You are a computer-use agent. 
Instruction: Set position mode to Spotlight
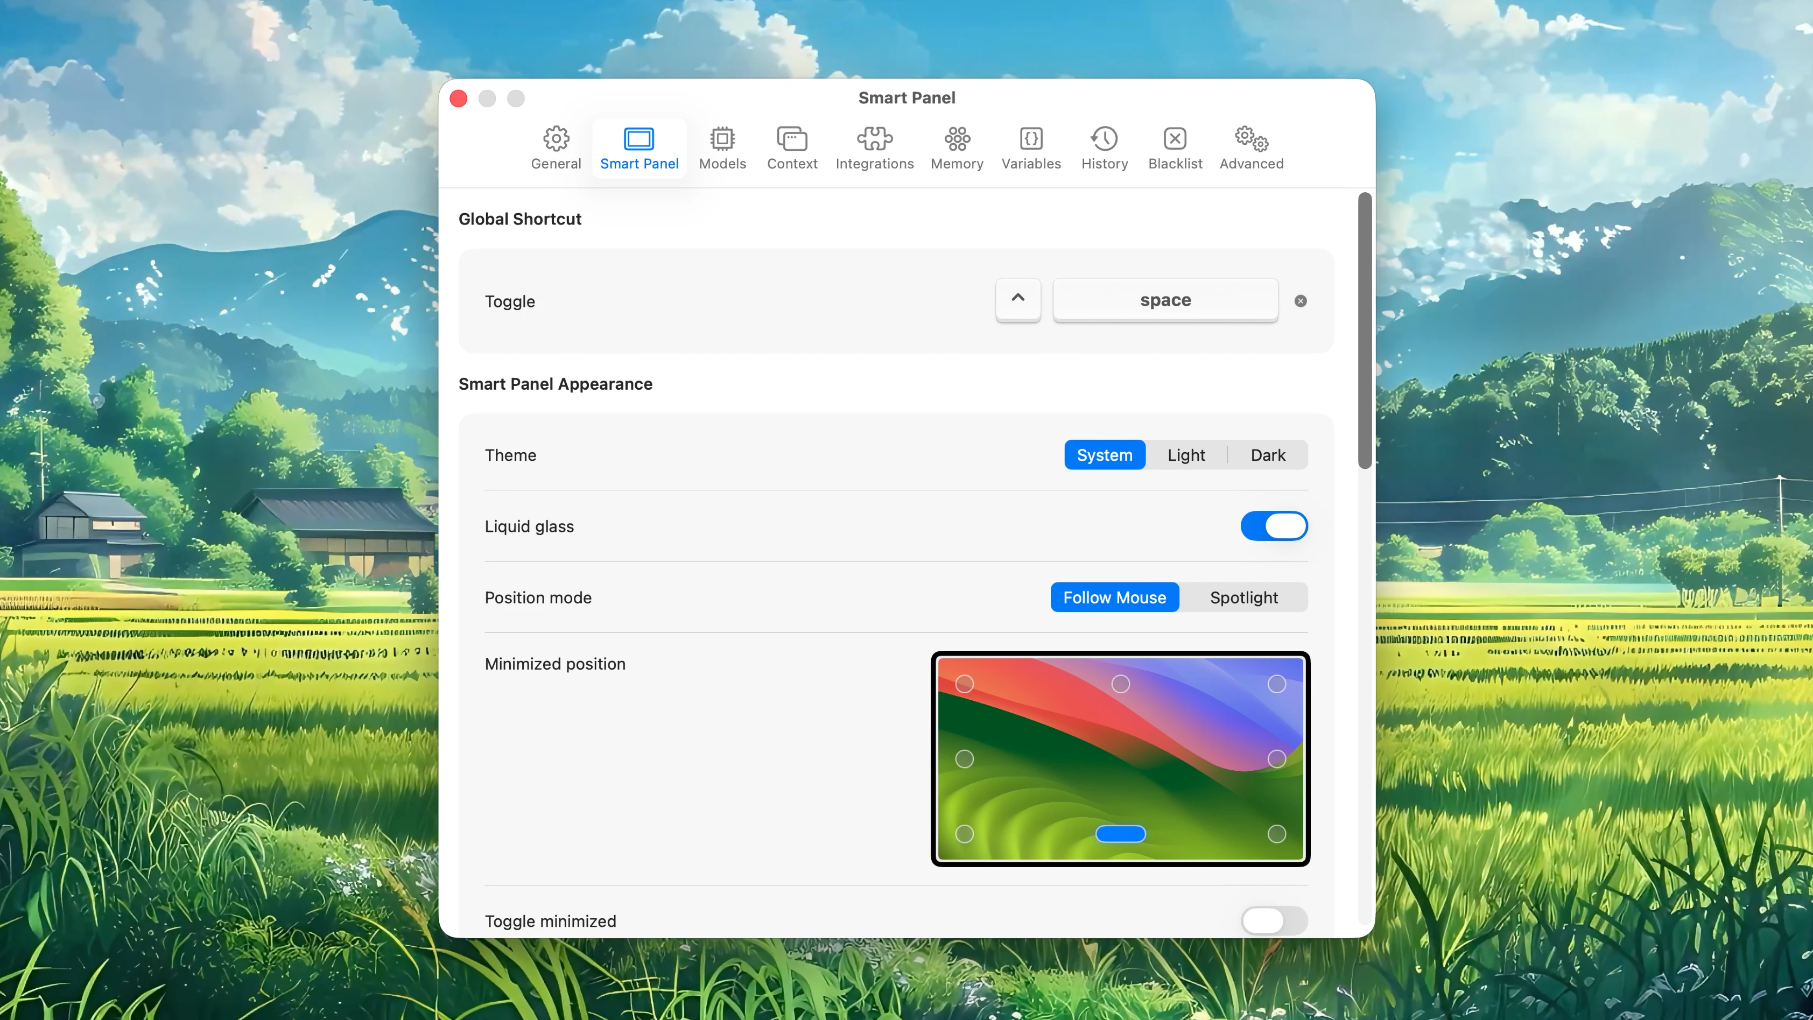tap(1243, 597)
